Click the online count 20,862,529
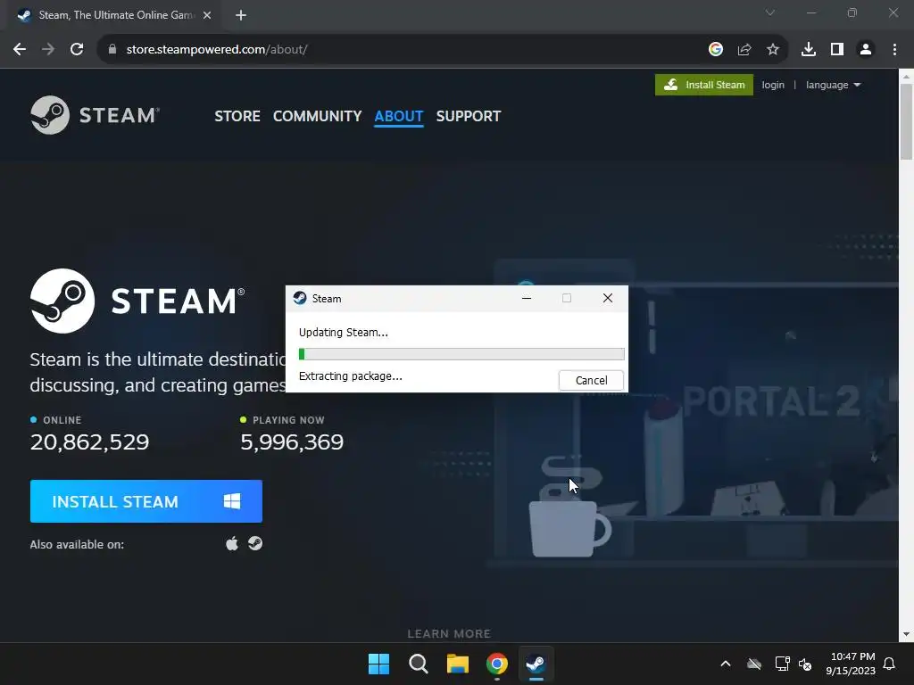This screenshot has width=914, height=685. coord(90,442)
